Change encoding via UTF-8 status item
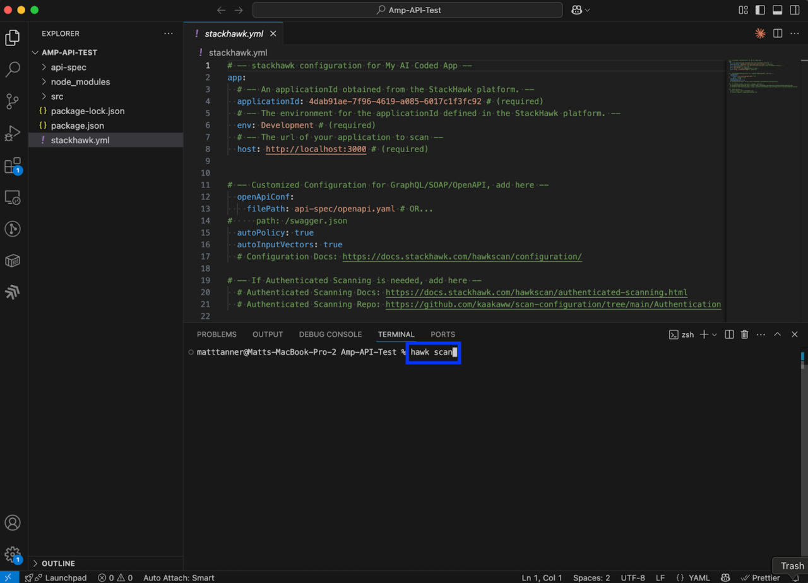 point(633,577)
